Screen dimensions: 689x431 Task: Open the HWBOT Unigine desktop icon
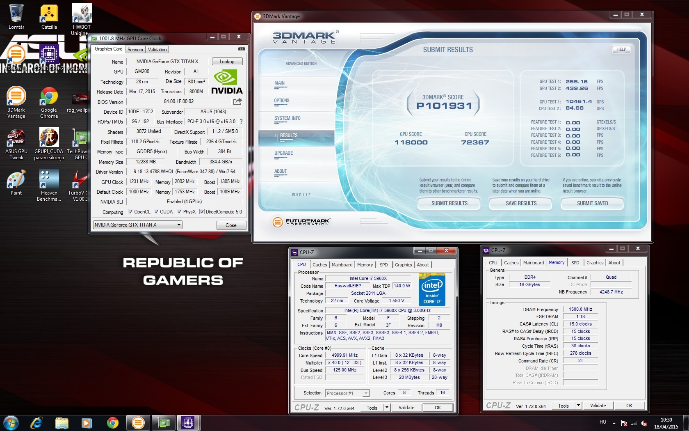pyautogui.click(x=82, y=19)
